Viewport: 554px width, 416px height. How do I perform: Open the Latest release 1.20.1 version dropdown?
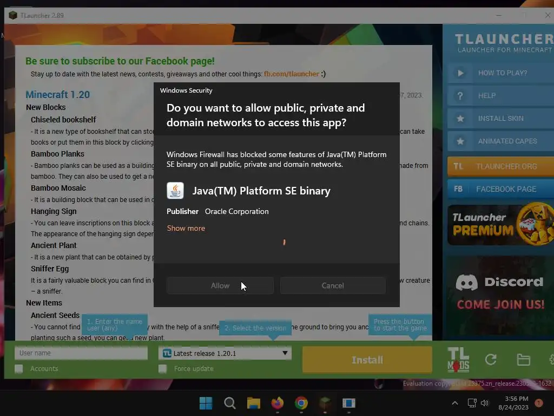point(225,353)
